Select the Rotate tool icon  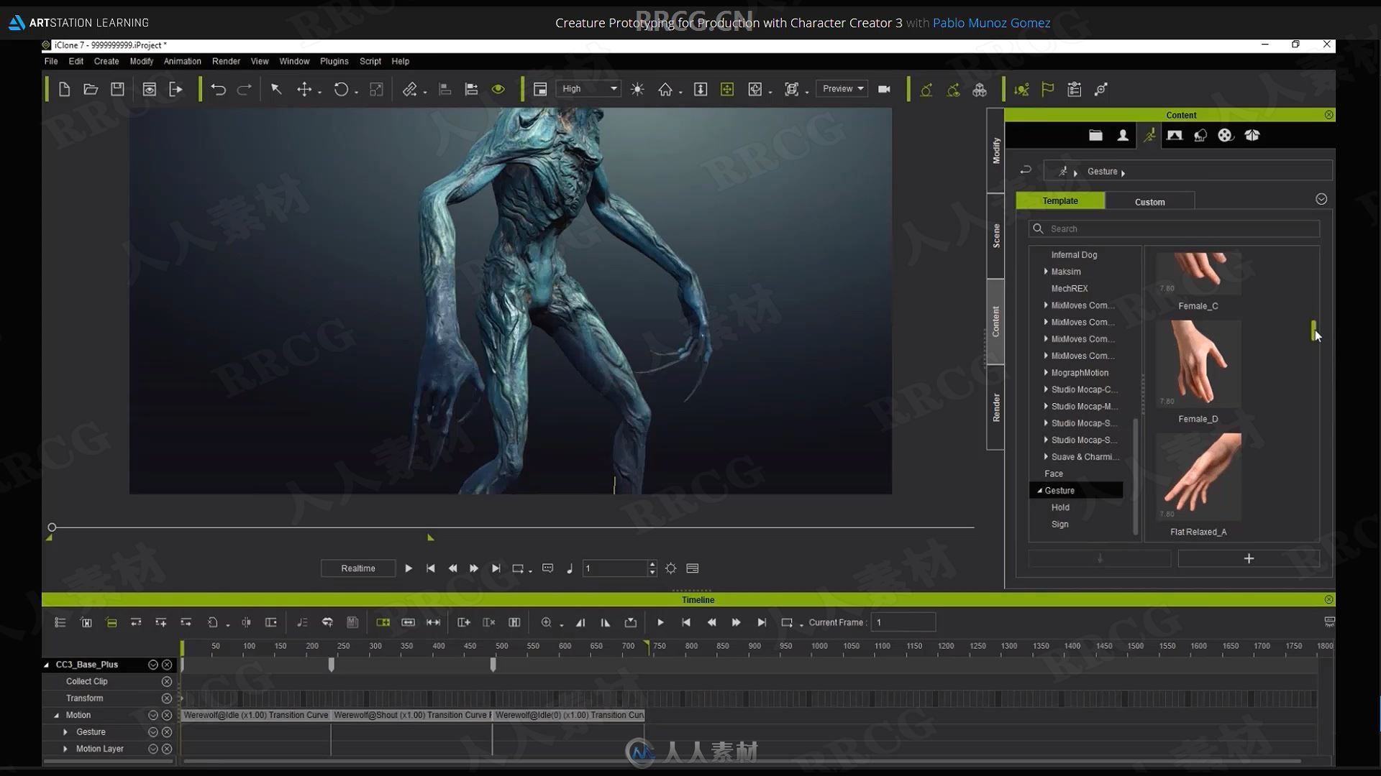[341, 89]
